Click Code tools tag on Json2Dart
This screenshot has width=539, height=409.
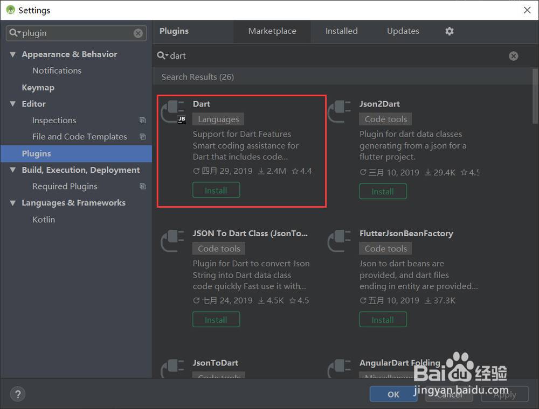click(x=385, y=119)
